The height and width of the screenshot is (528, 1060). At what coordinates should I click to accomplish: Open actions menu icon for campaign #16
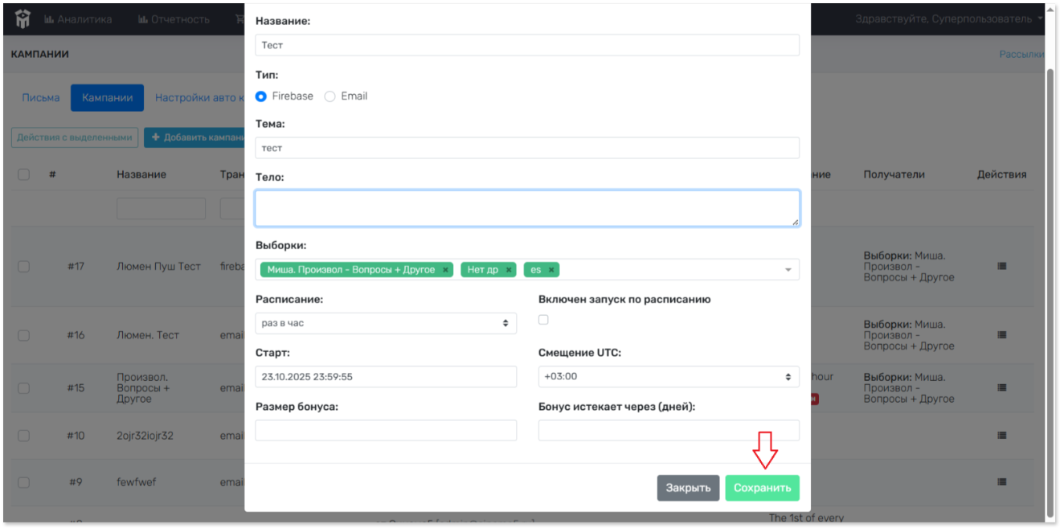coord(1001,334)
